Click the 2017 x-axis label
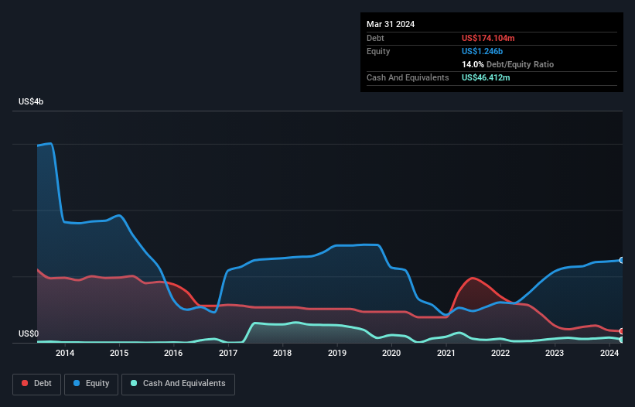 [228, 353]
